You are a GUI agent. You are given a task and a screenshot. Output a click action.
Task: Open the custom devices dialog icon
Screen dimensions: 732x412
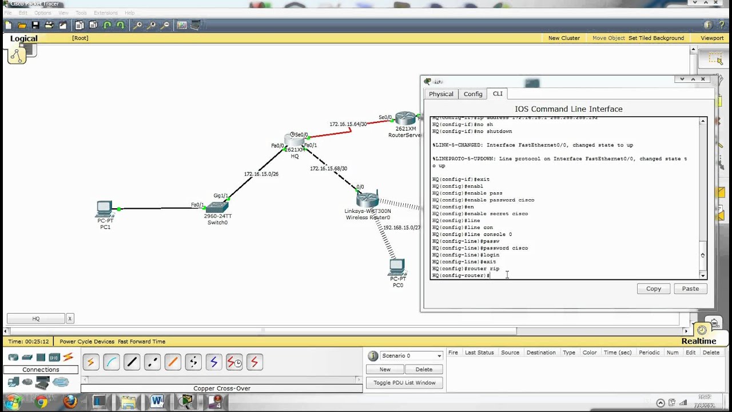click(x=196, y=25)
